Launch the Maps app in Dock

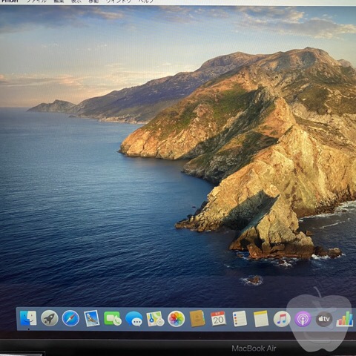(x=155, y=319)
